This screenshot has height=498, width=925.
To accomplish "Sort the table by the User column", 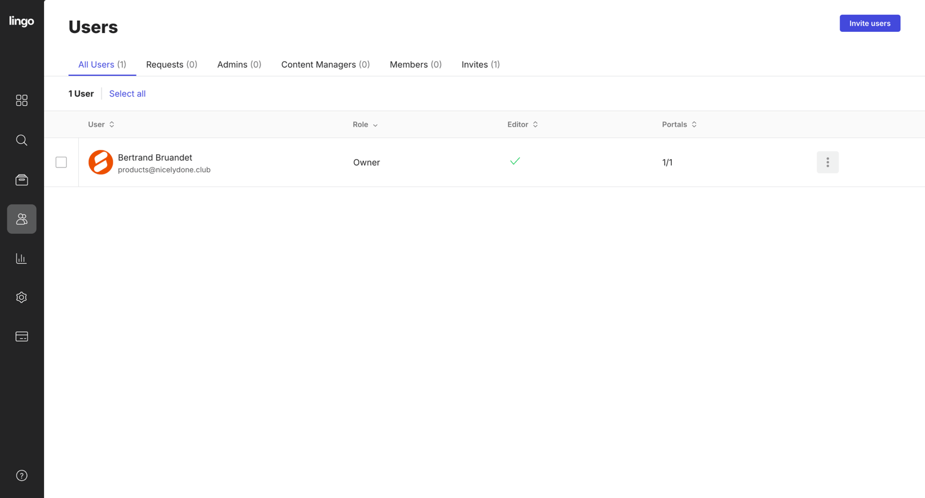I will (x=101, y=124).
